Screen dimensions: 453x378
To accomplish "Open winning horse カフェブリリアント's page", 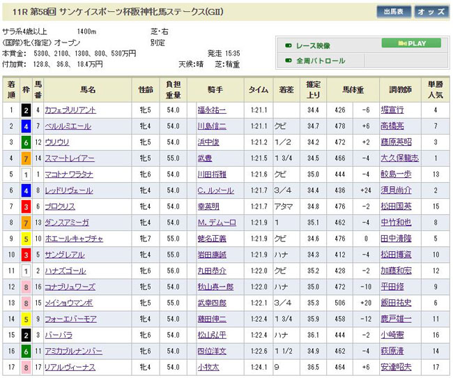I will tap(71, 110).
